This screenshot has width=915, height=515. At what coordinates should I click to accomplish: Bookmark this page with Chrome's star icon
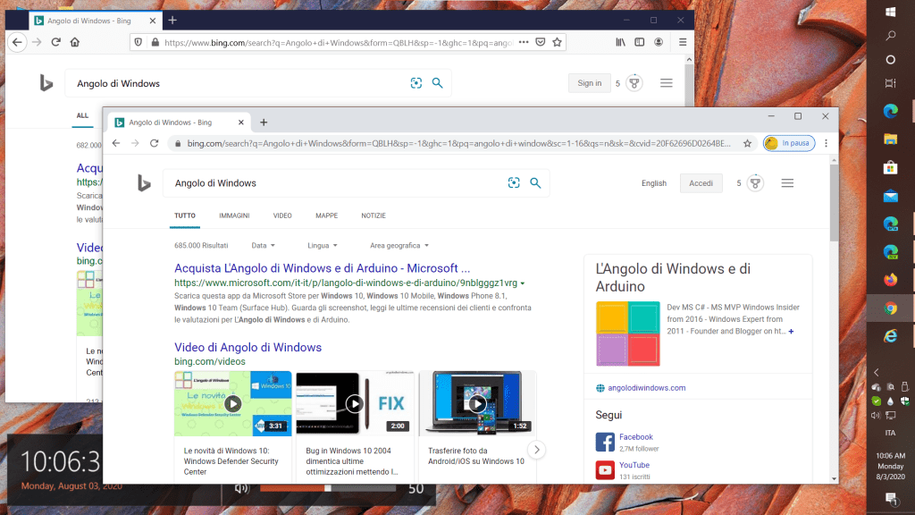[747, 143]
